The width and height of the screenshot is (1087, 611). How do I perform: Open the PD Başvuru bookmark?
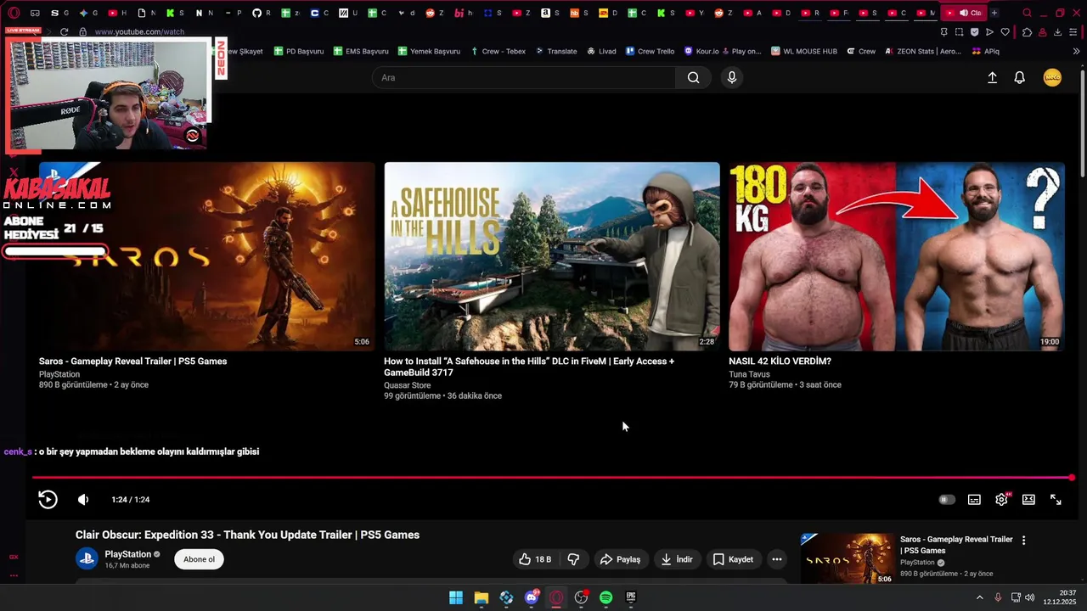298,51
